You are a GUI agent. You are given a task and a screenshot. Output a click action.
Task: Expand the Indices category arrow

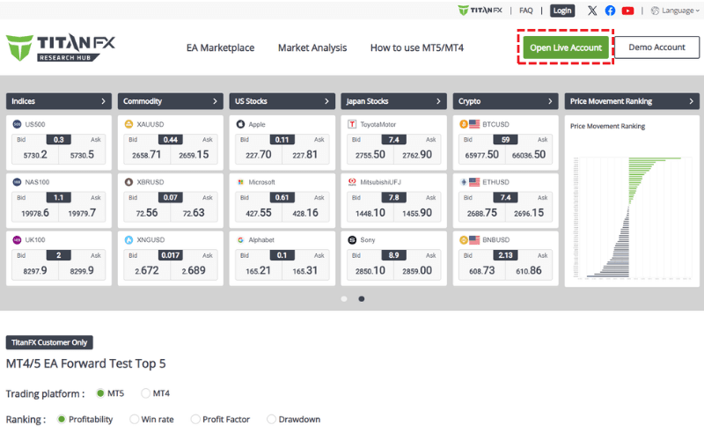tap(104, 101)
